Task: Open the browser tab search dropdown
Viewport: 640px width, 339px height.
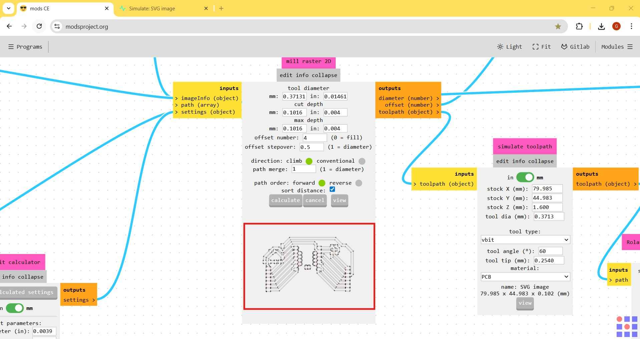Action: pyautogui.click(x=8, y=8)
